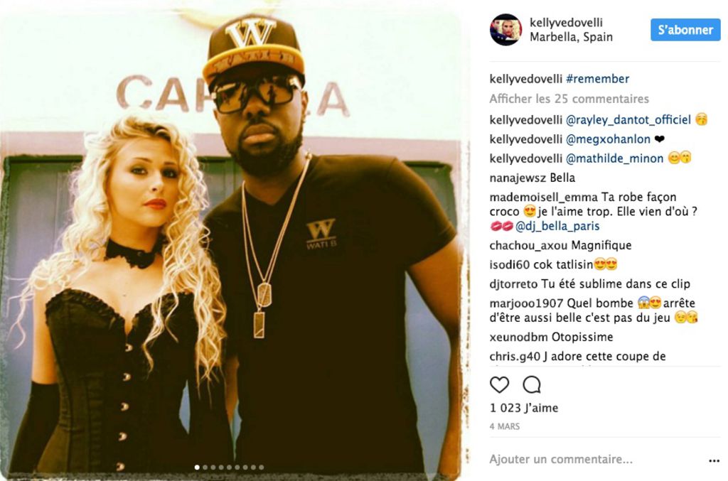The width and height of the screenshot is (728, 481).
Task: Click the speech bubble comment icon
Action: (532, 384)
